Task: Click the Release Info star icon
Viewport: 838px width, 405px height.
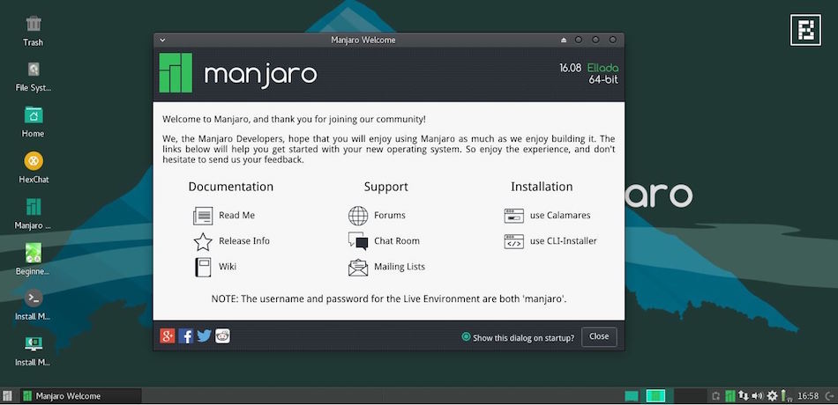Action: (x=203, y=241)
